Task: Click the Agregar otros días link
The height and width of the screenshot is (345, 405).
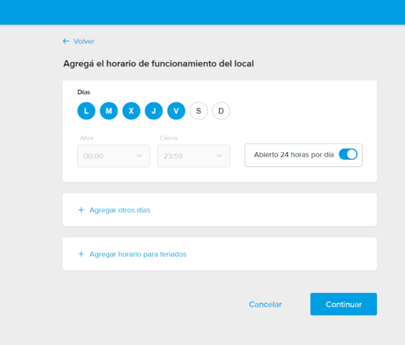Action: click(120, 210)
